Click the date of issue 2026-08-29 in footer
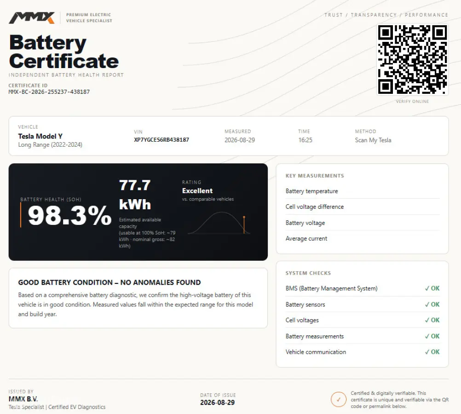 218,402
